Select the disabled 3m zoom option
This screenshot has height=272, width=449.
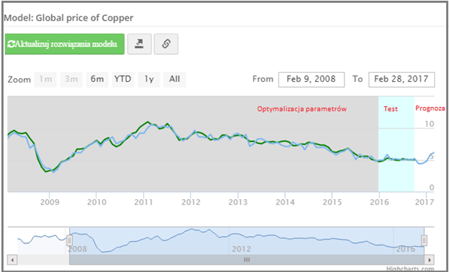pyautogui.click(x=71, y=80)
